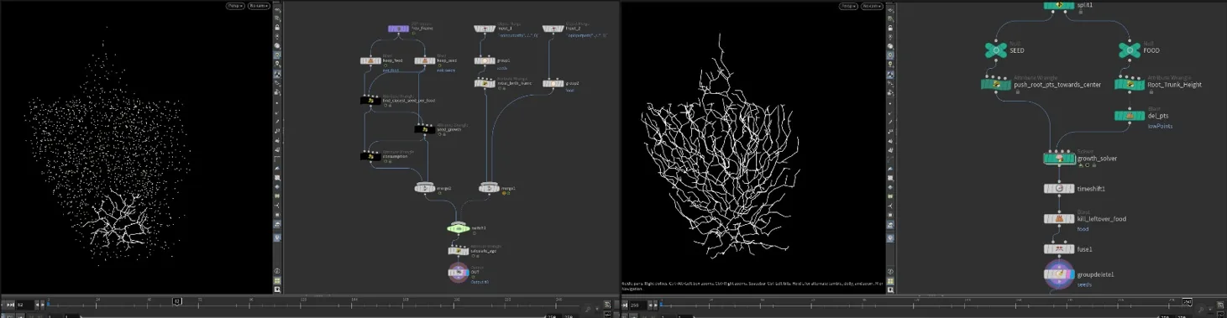Select the FOOD null node

coord(1130,51)
